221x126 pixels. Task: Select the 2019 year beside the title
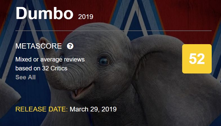click(x=86, y=17)
